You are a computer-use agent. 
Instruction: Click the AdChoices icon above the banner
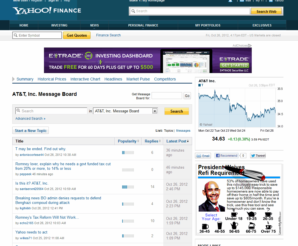click(250, 46)
